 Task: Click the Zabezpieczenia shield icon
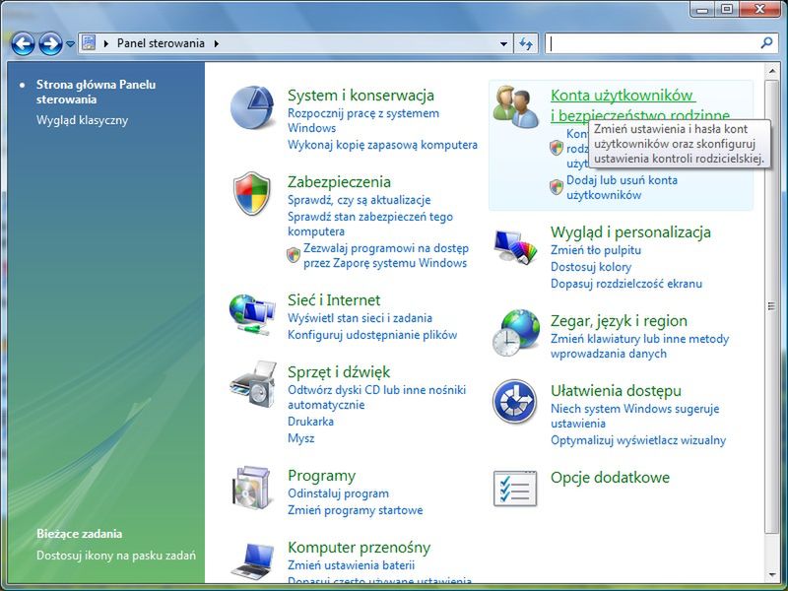(x=252, y=193)
